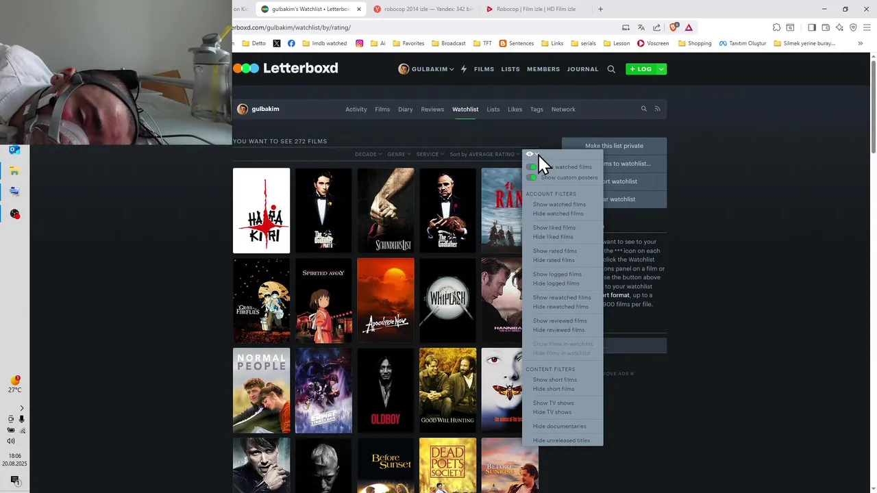
Task: Open the GULBAKIM account dropdown
Action: [426, 69]
